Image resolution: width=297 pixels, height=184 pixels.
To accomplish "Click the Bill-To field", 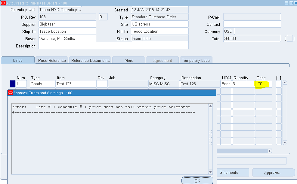I will [x=160, y=31].
